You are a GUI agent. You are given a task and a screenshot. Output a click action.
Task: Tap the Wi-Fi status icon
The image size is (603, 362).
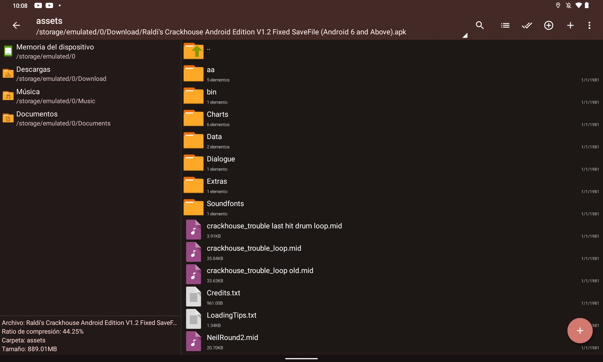tap(578, 5)
